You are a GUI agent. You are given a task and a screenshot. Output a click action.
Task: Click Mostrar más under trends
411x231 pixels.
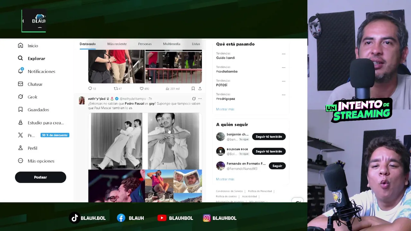coord(225,109)
